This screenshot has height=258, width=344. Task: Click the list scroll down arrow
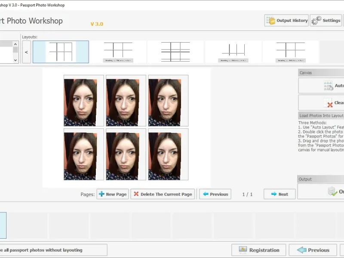point(15,60)
